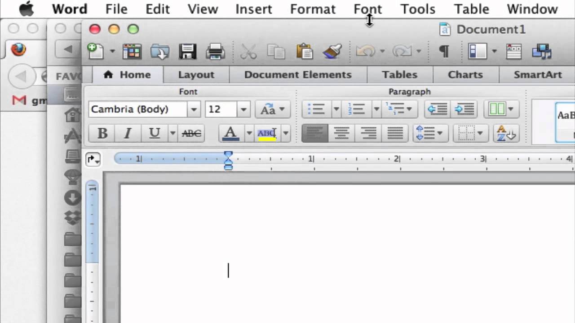The width and height of the screenshot is (575, 323).
Task: Toggle Align Text Right
Action: coord(368,133)
